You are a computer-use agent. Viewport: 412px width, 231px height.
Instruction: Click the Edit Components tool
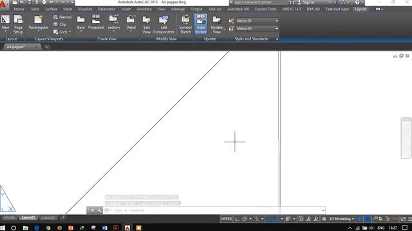[164, 24]
